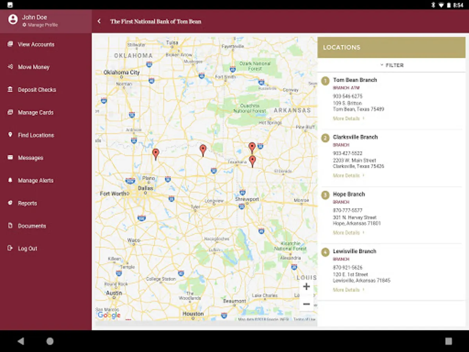Call Clarksville phone 903-427-5522
This screenshot has width=469, height=352.
(x=347, y=153)
